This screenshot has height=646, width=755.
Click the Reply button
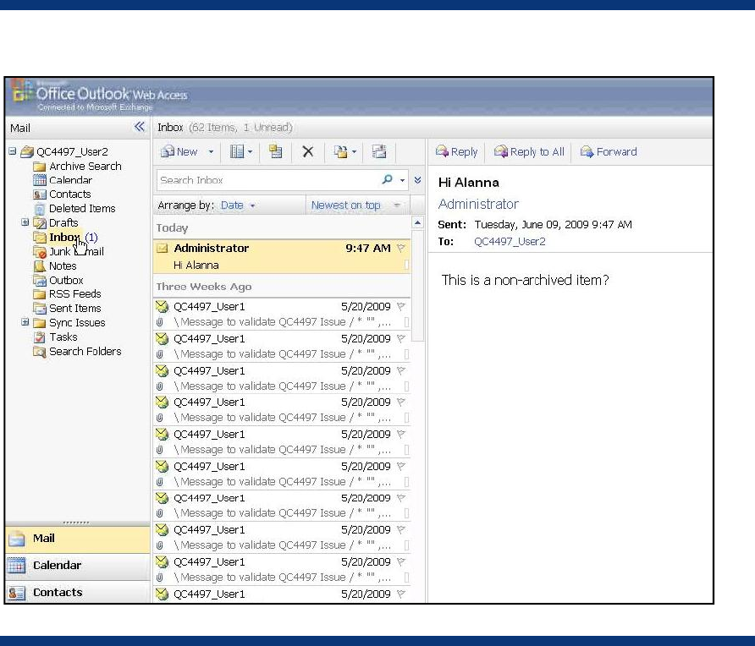tap(456, 152)
